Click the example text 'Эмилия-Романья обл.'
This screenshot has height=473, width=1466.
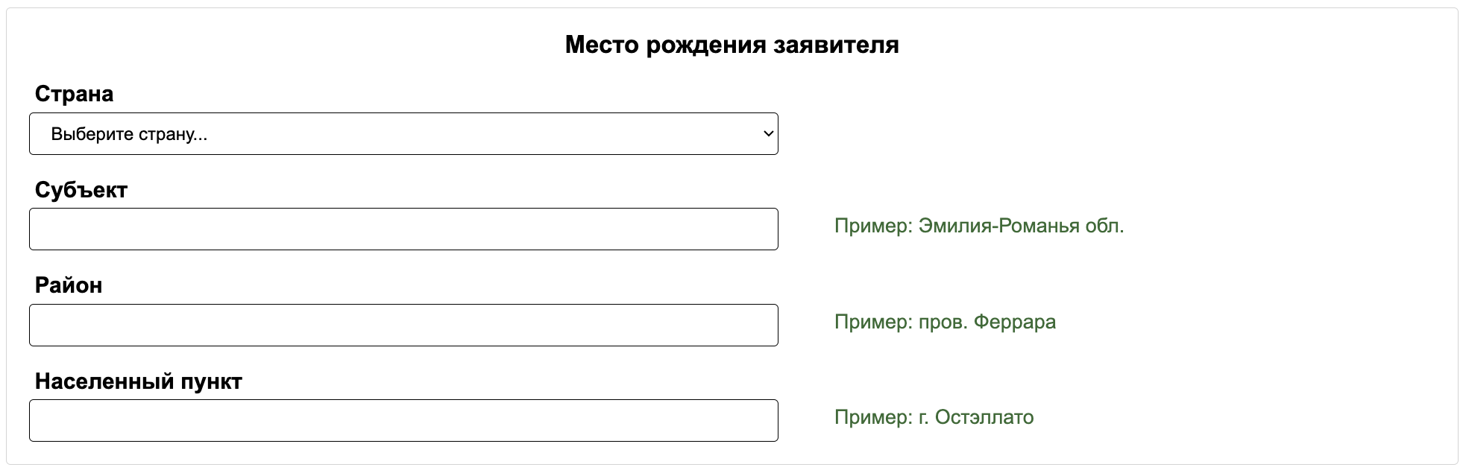[x=1022, y=227]
